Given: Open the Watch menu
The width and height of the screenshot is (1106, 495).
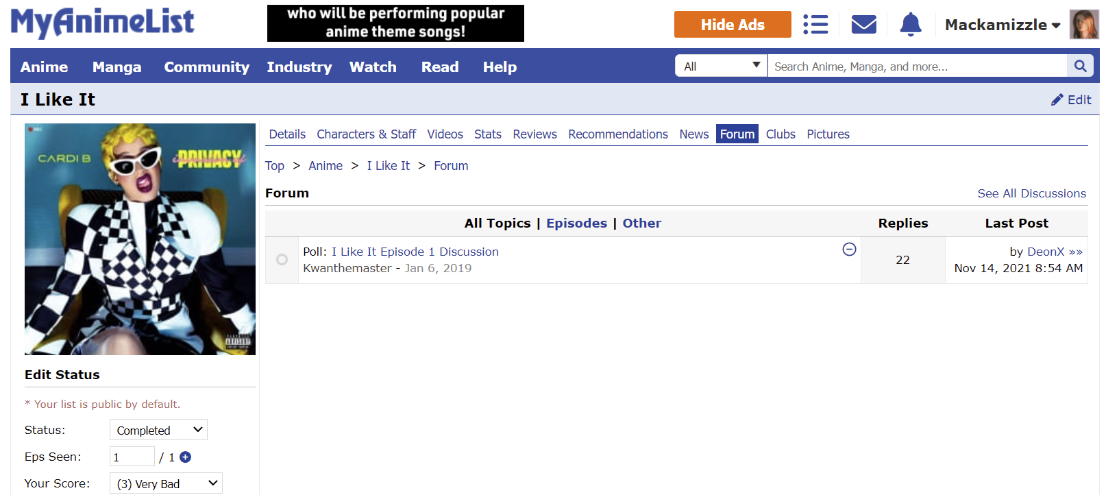Looking at the screenshot, I should [373, 67].
